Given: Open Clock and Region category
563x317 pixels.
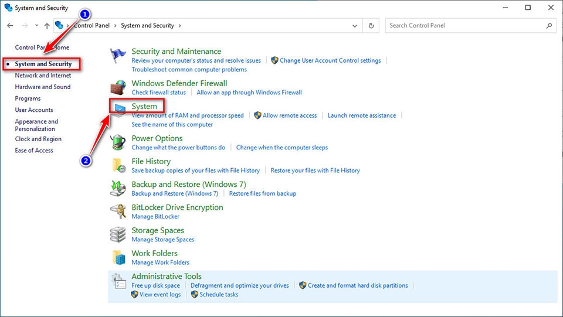Looking at the screenshot, I should point(38,139).
